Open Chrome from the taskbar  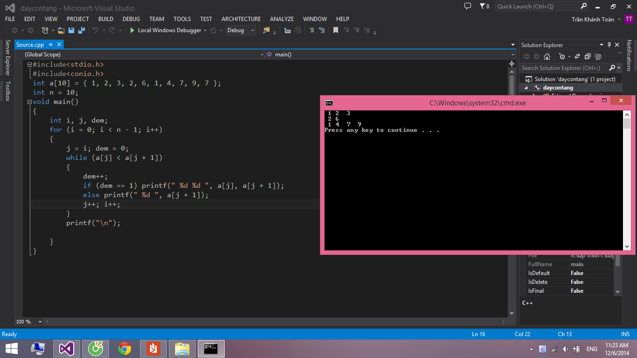[x=124, y=348]
